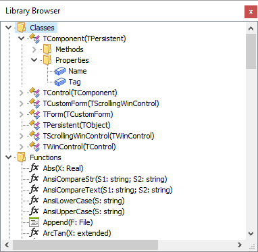Expand the TControl(TComponent) node

click(21, 93)
